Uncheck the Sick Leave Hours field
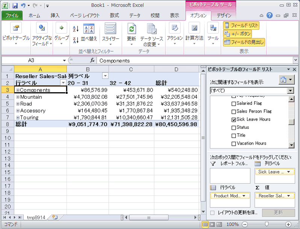The width and height of the screenshot is (300, 229). (x=233, y=120)
